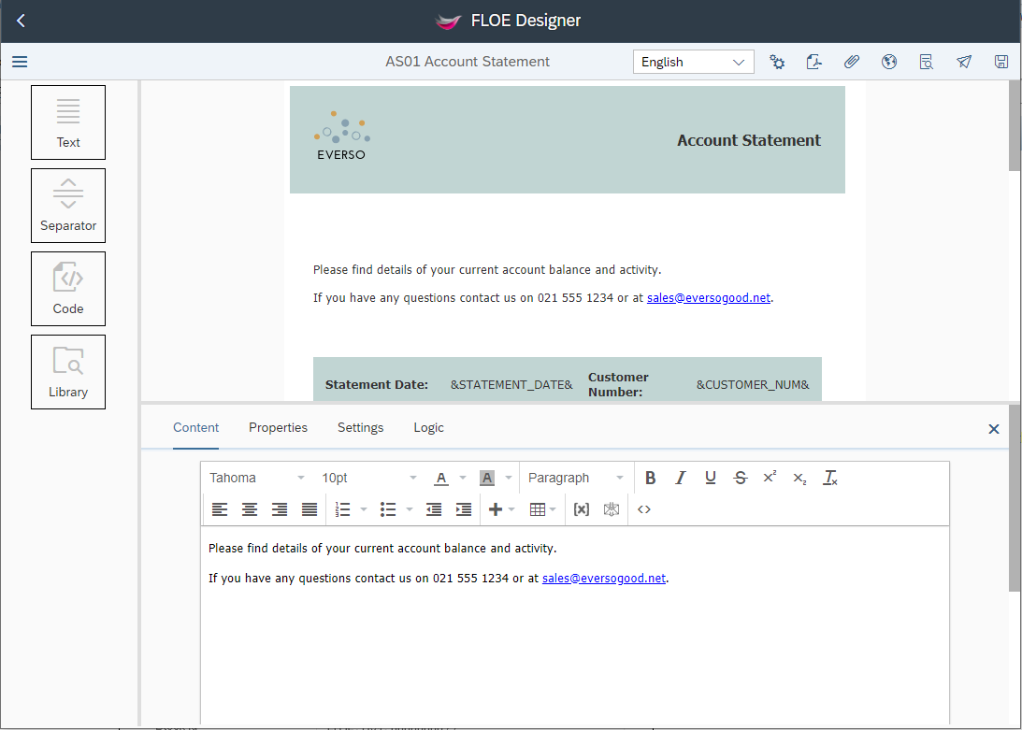Select the Separator block tool

pyautogui.click(x=68, y=206)
